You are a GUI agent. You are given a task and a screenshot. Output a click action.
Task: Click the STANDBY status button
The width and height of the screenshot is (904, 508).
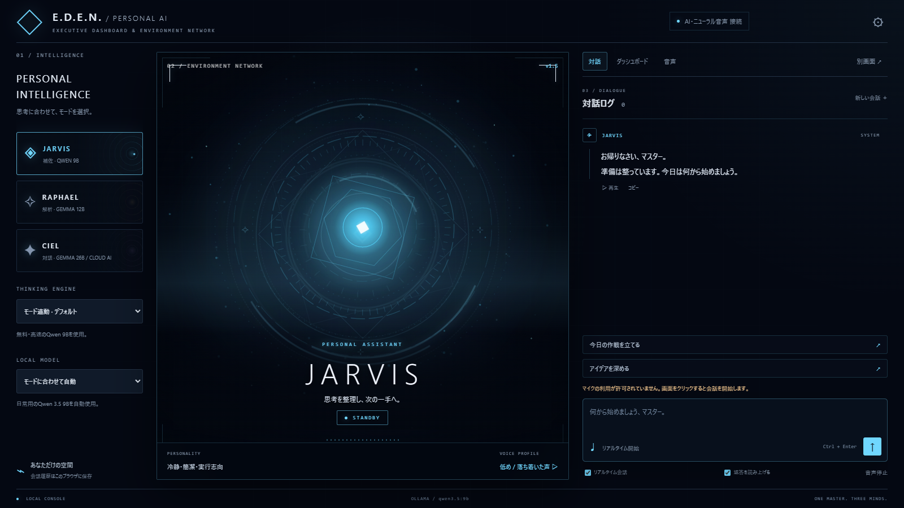tap(362, 418)
